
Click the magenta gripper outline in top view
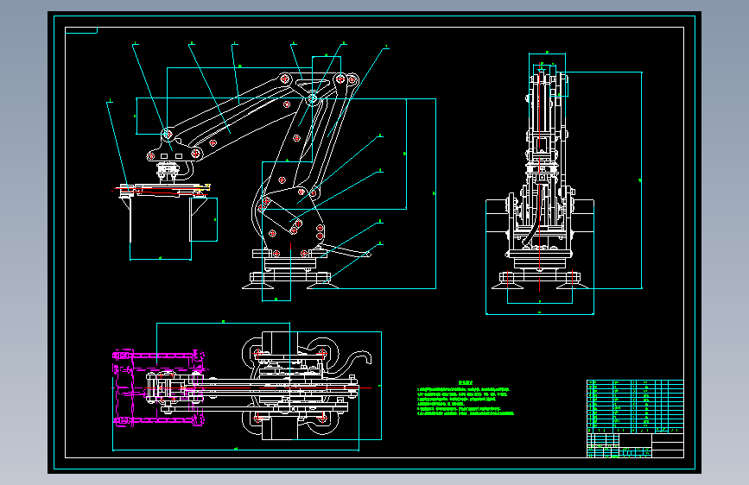(160, 387)
